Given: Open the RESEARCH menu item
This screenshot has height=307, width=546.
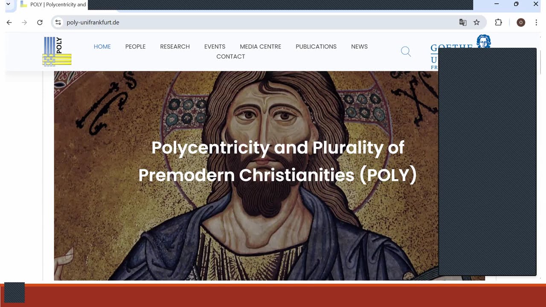Looking at the screenshot, I should [175, 46].
